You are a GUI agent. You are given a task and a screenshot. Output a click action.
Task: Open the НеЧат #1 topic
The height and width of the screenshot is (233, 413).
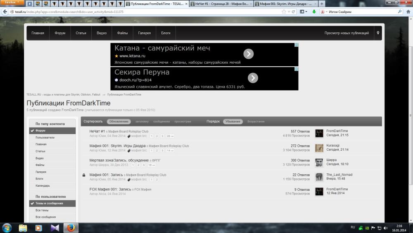click(97, 131)
